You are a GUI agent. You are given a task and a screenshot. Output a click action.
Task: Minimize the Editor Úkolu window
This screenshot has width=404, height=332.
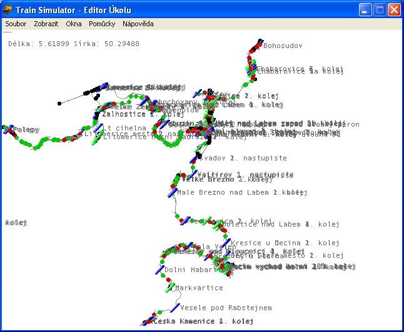tap(365, 9)
